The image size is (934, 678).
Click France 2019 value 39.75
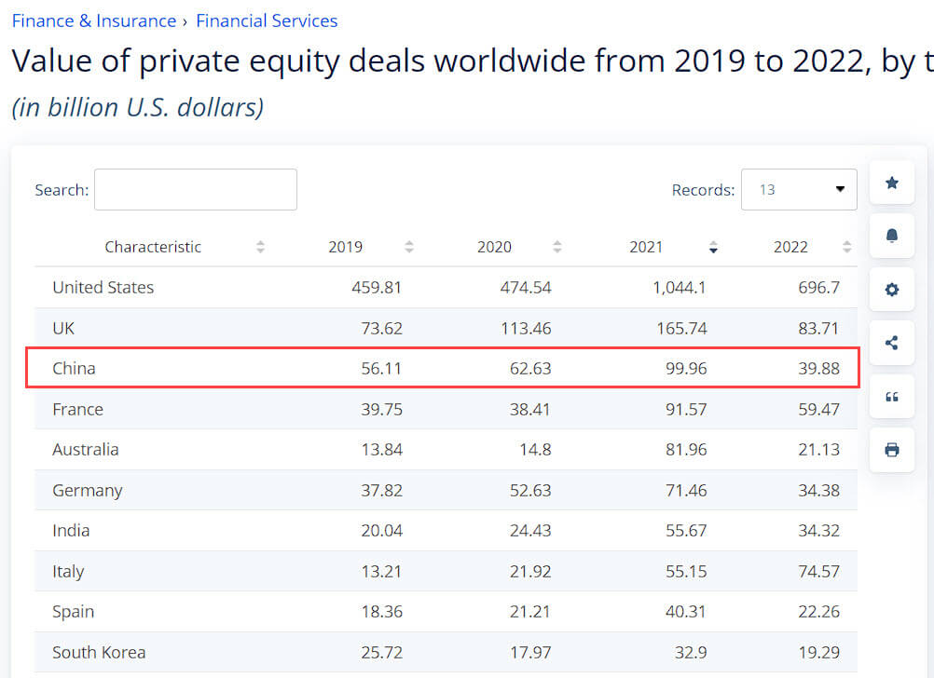[x=382, y=410]
